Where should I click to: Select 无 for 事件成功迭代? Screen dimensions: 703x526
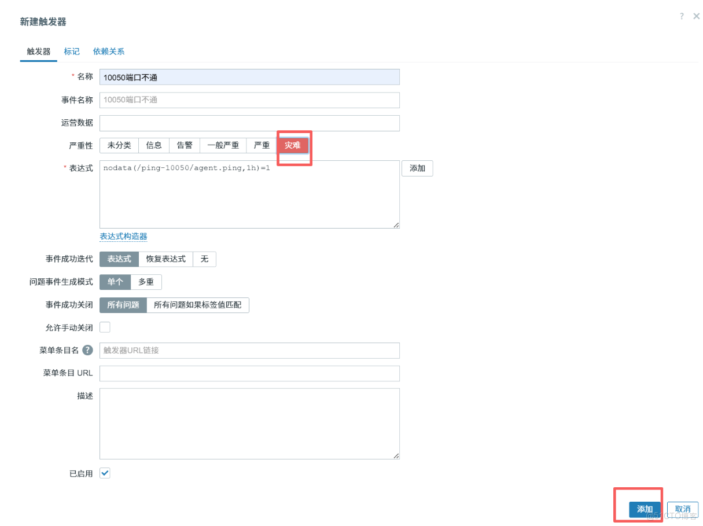(x=204, y=259)
